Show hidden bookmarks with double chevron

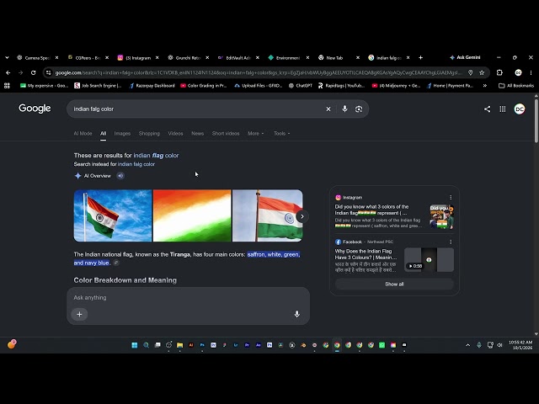[485, 86]
